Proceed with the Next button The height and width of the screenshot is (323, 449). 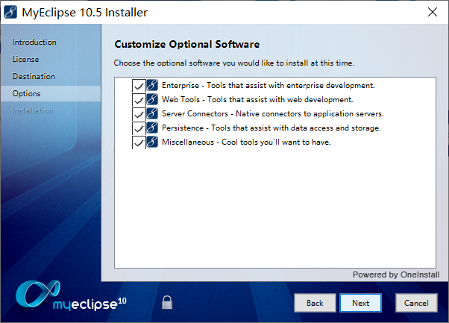360,303
